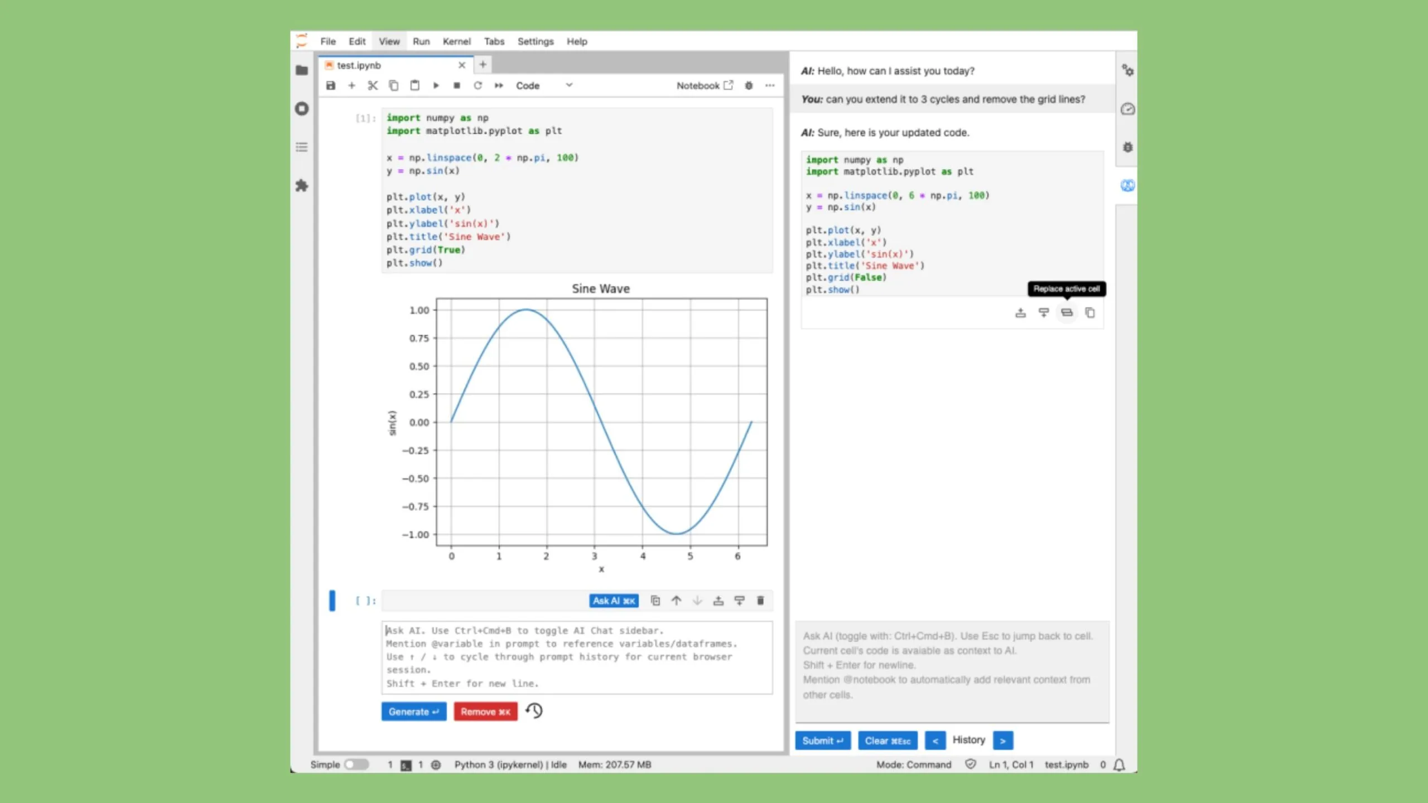This screenshot has height=803, width=1428.
Task: Open debugger panel bug icon in right sidebar
Action: 1127,147
